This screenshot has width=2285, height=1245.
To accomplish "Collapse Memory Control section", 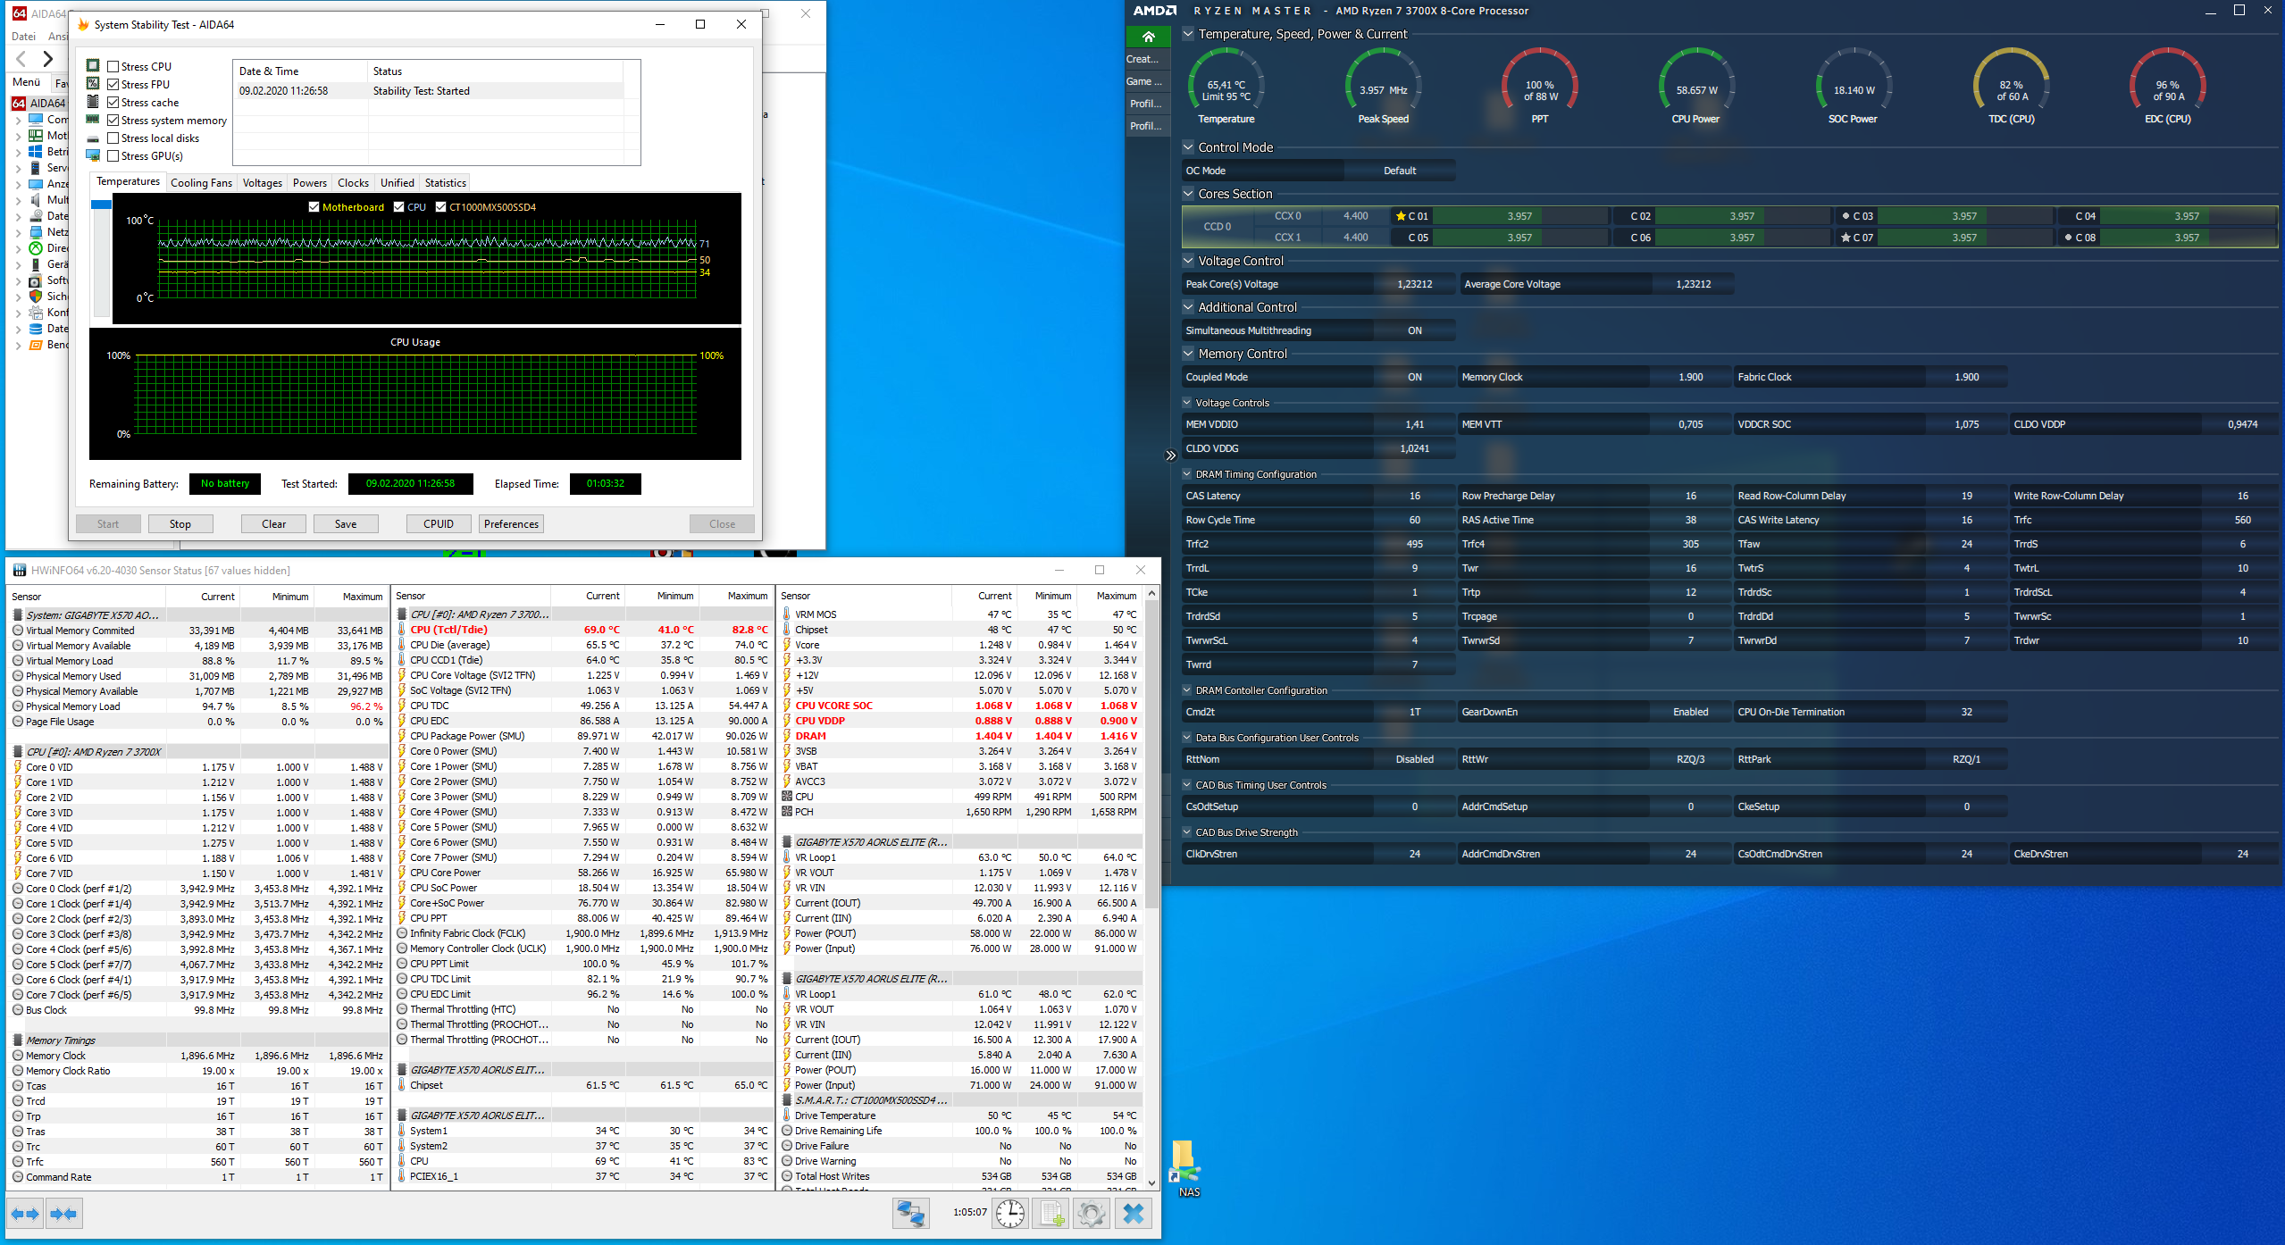I will click(1188, 354).
